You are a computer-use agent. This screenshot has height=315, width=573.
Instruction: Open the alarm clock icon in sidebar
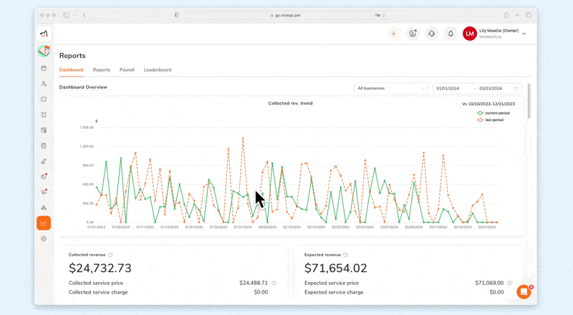point(44,115)
